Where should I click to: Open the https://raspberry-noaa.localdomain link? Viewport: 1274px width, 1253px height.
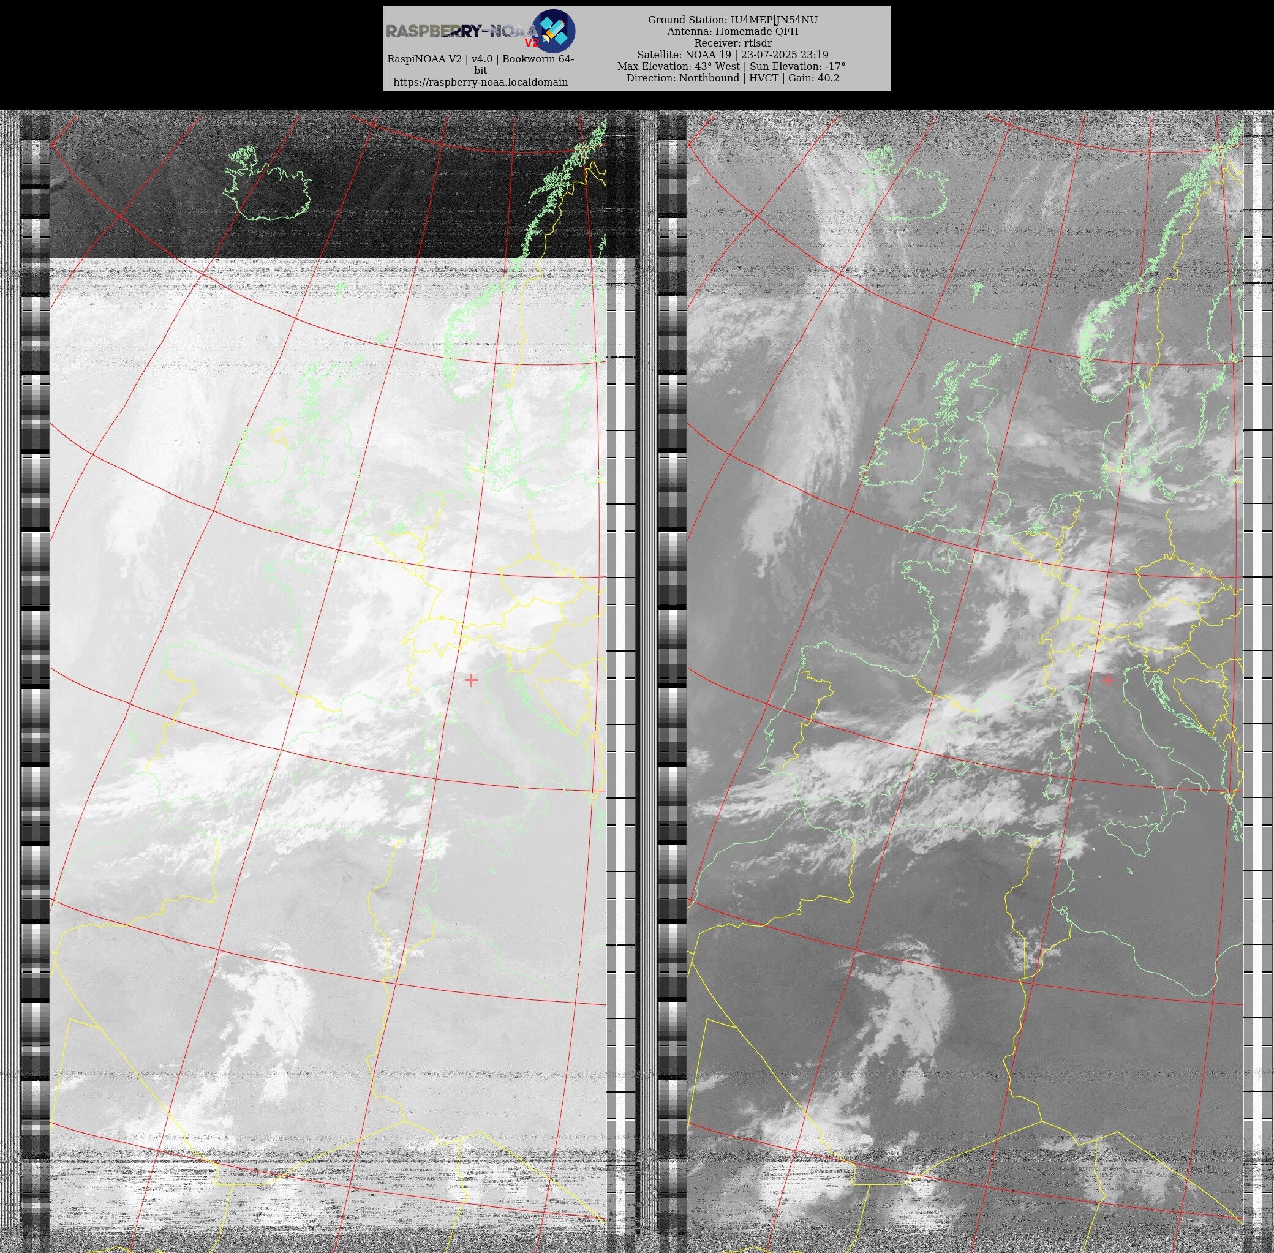pyautogui.click(x=480, y=82)
